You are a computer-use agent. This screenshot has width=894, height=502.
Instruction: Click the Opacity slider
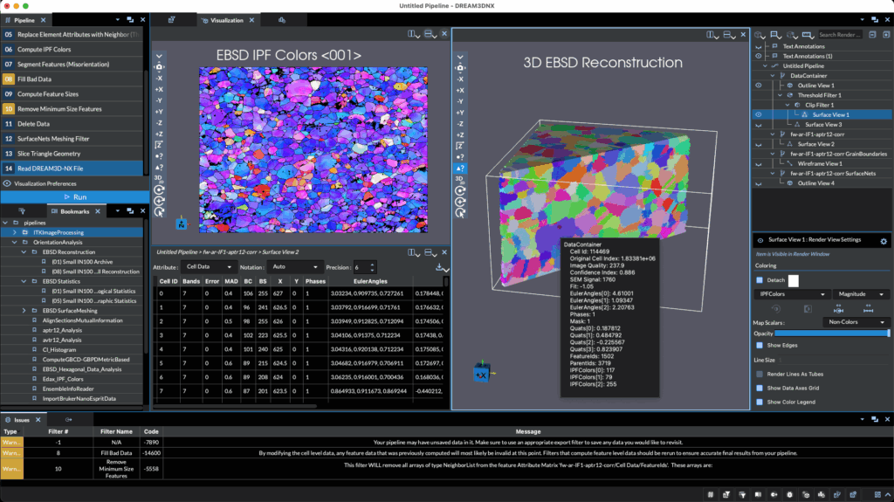831,334
